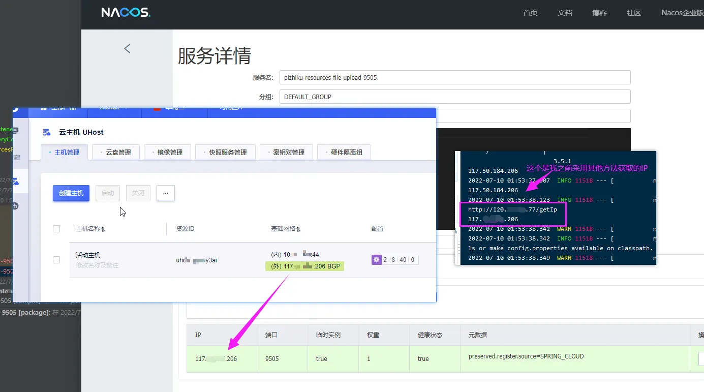Click the 资源ID column header
This screenshot has width=704, height=392.
point(185,229)
